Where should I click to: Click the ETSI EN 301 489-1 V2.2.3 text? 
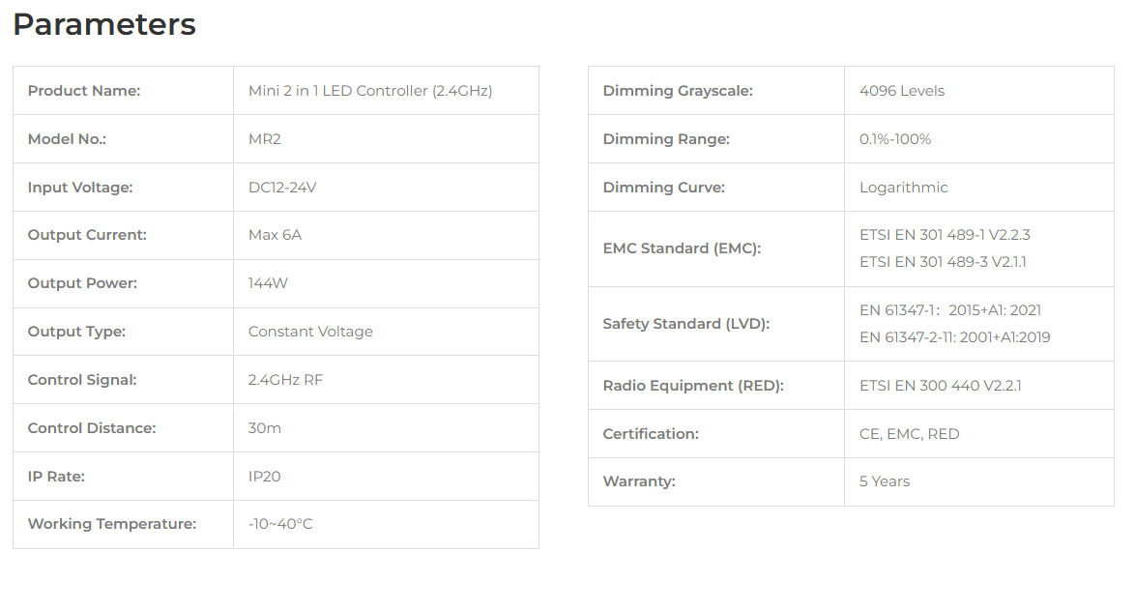[x=945, y=235]
